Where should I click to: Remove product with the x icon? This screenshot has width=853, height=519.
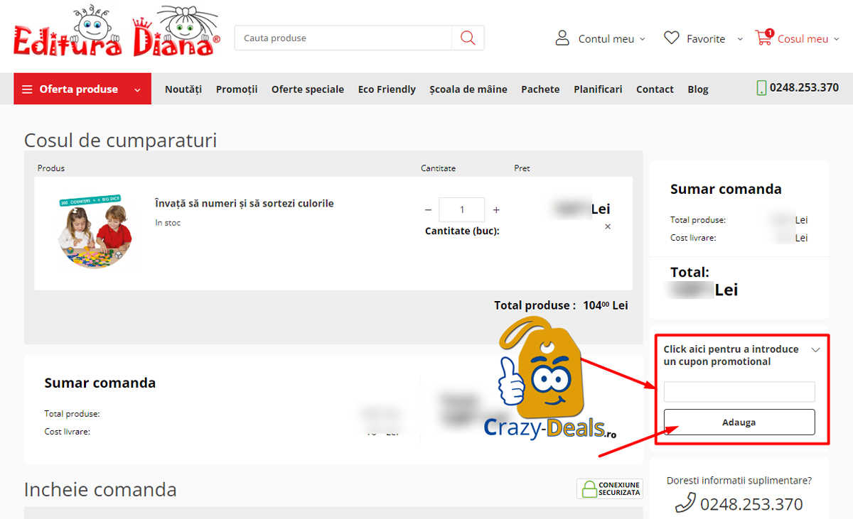click(608, 226)
